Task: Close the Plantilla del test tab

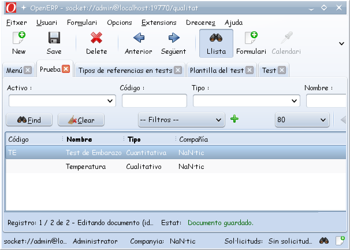Action: [250, 70]
